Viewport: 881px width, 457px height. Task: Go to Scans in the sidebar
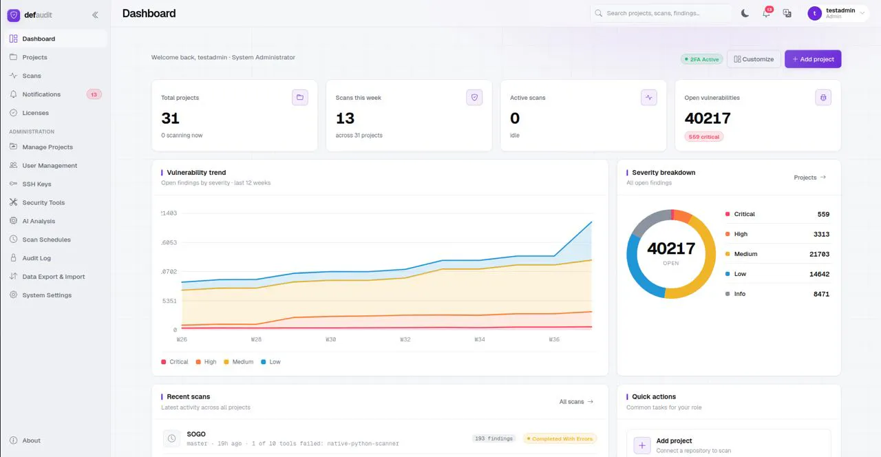click(56, 76)
